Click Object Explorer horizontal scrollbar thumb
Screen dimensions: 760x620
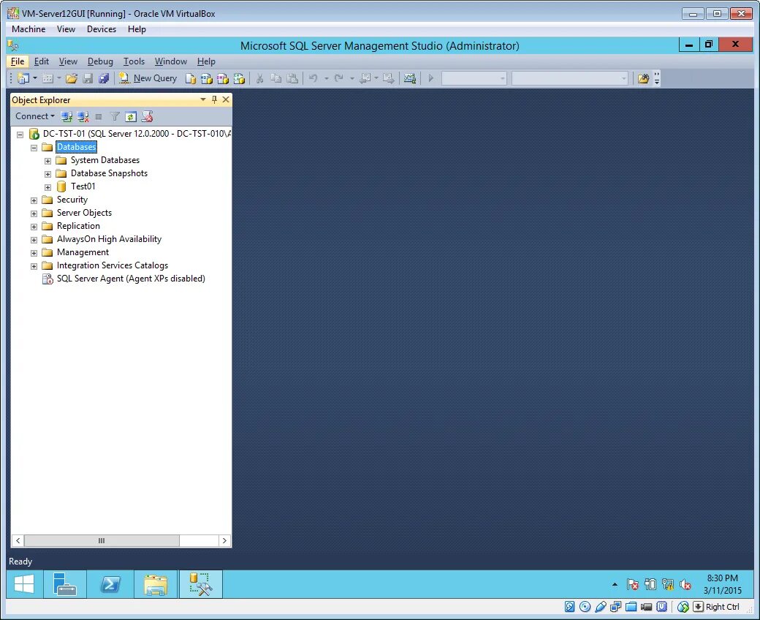coord(102,540)
